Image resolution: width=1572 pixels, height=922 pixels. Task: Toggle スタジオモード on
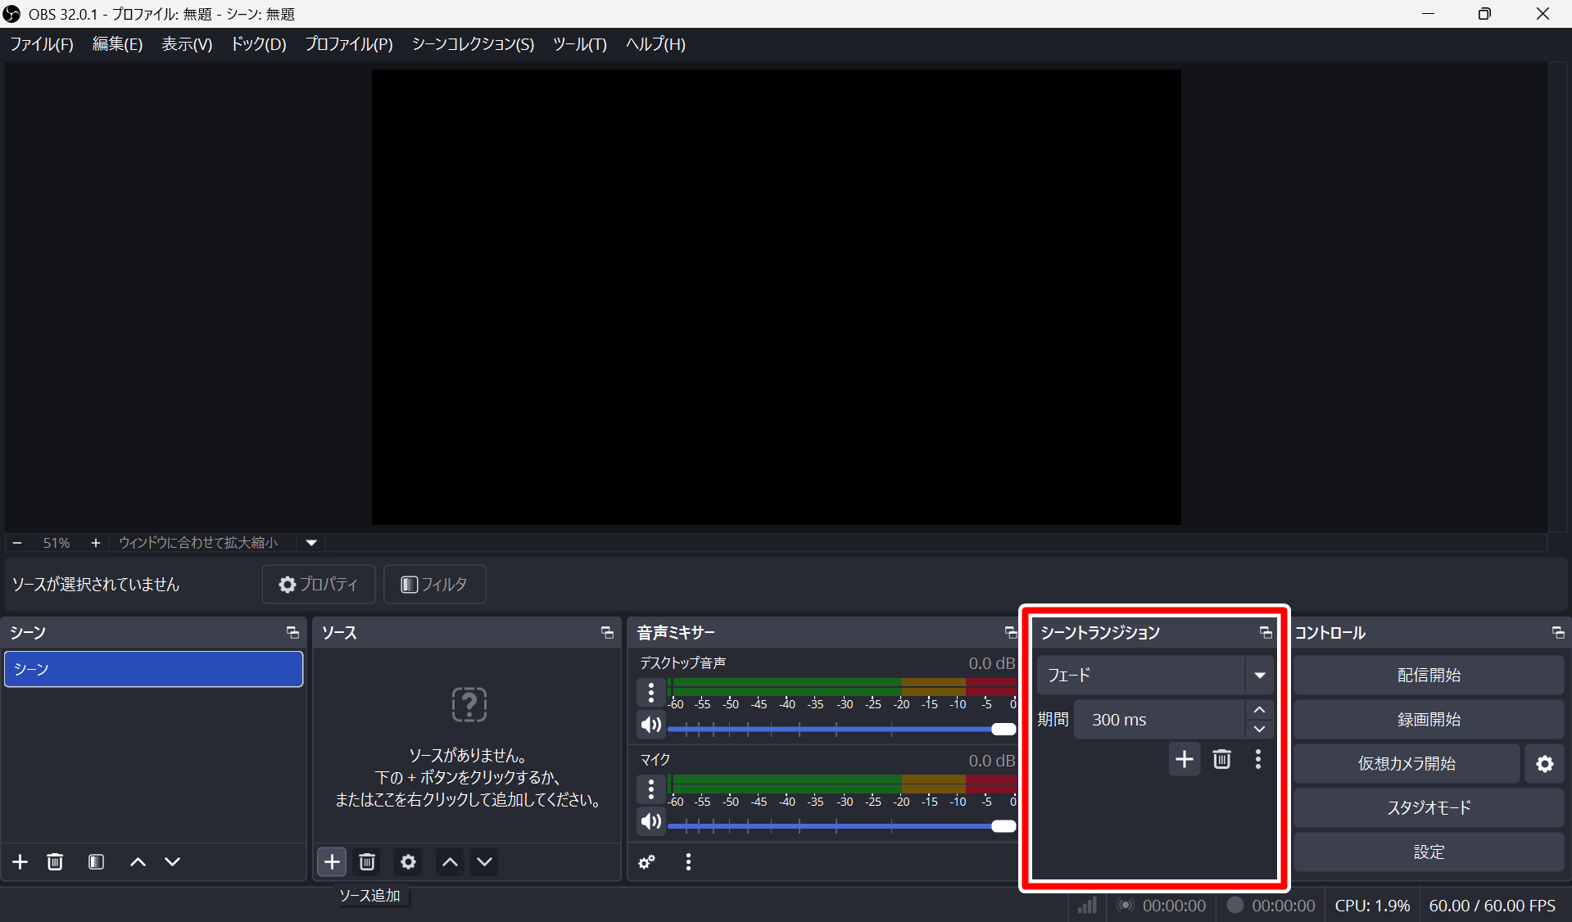1429,807
